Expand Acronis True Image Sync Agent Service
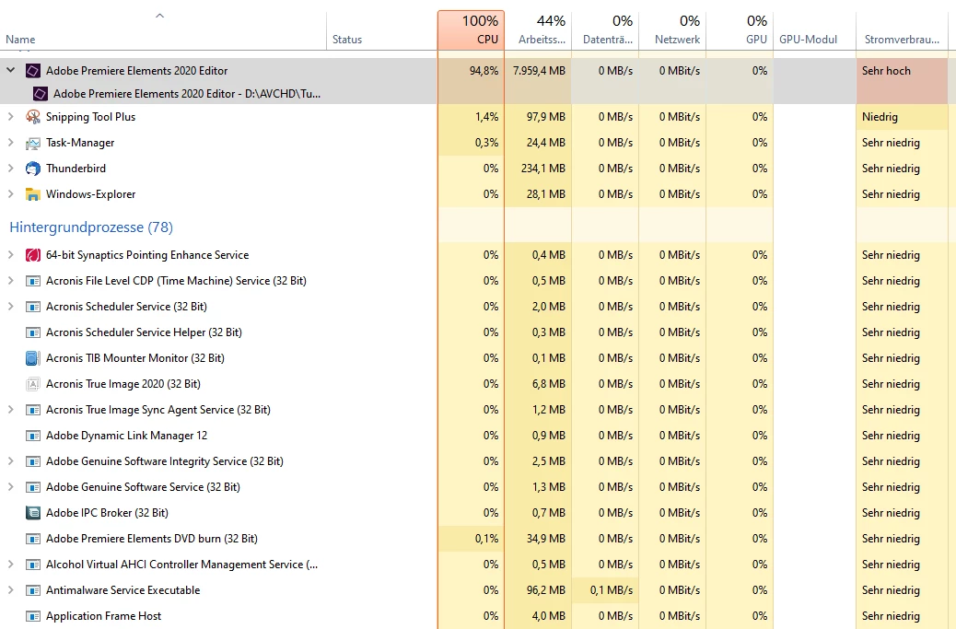 pyautogui.click(x=10, y=410)
